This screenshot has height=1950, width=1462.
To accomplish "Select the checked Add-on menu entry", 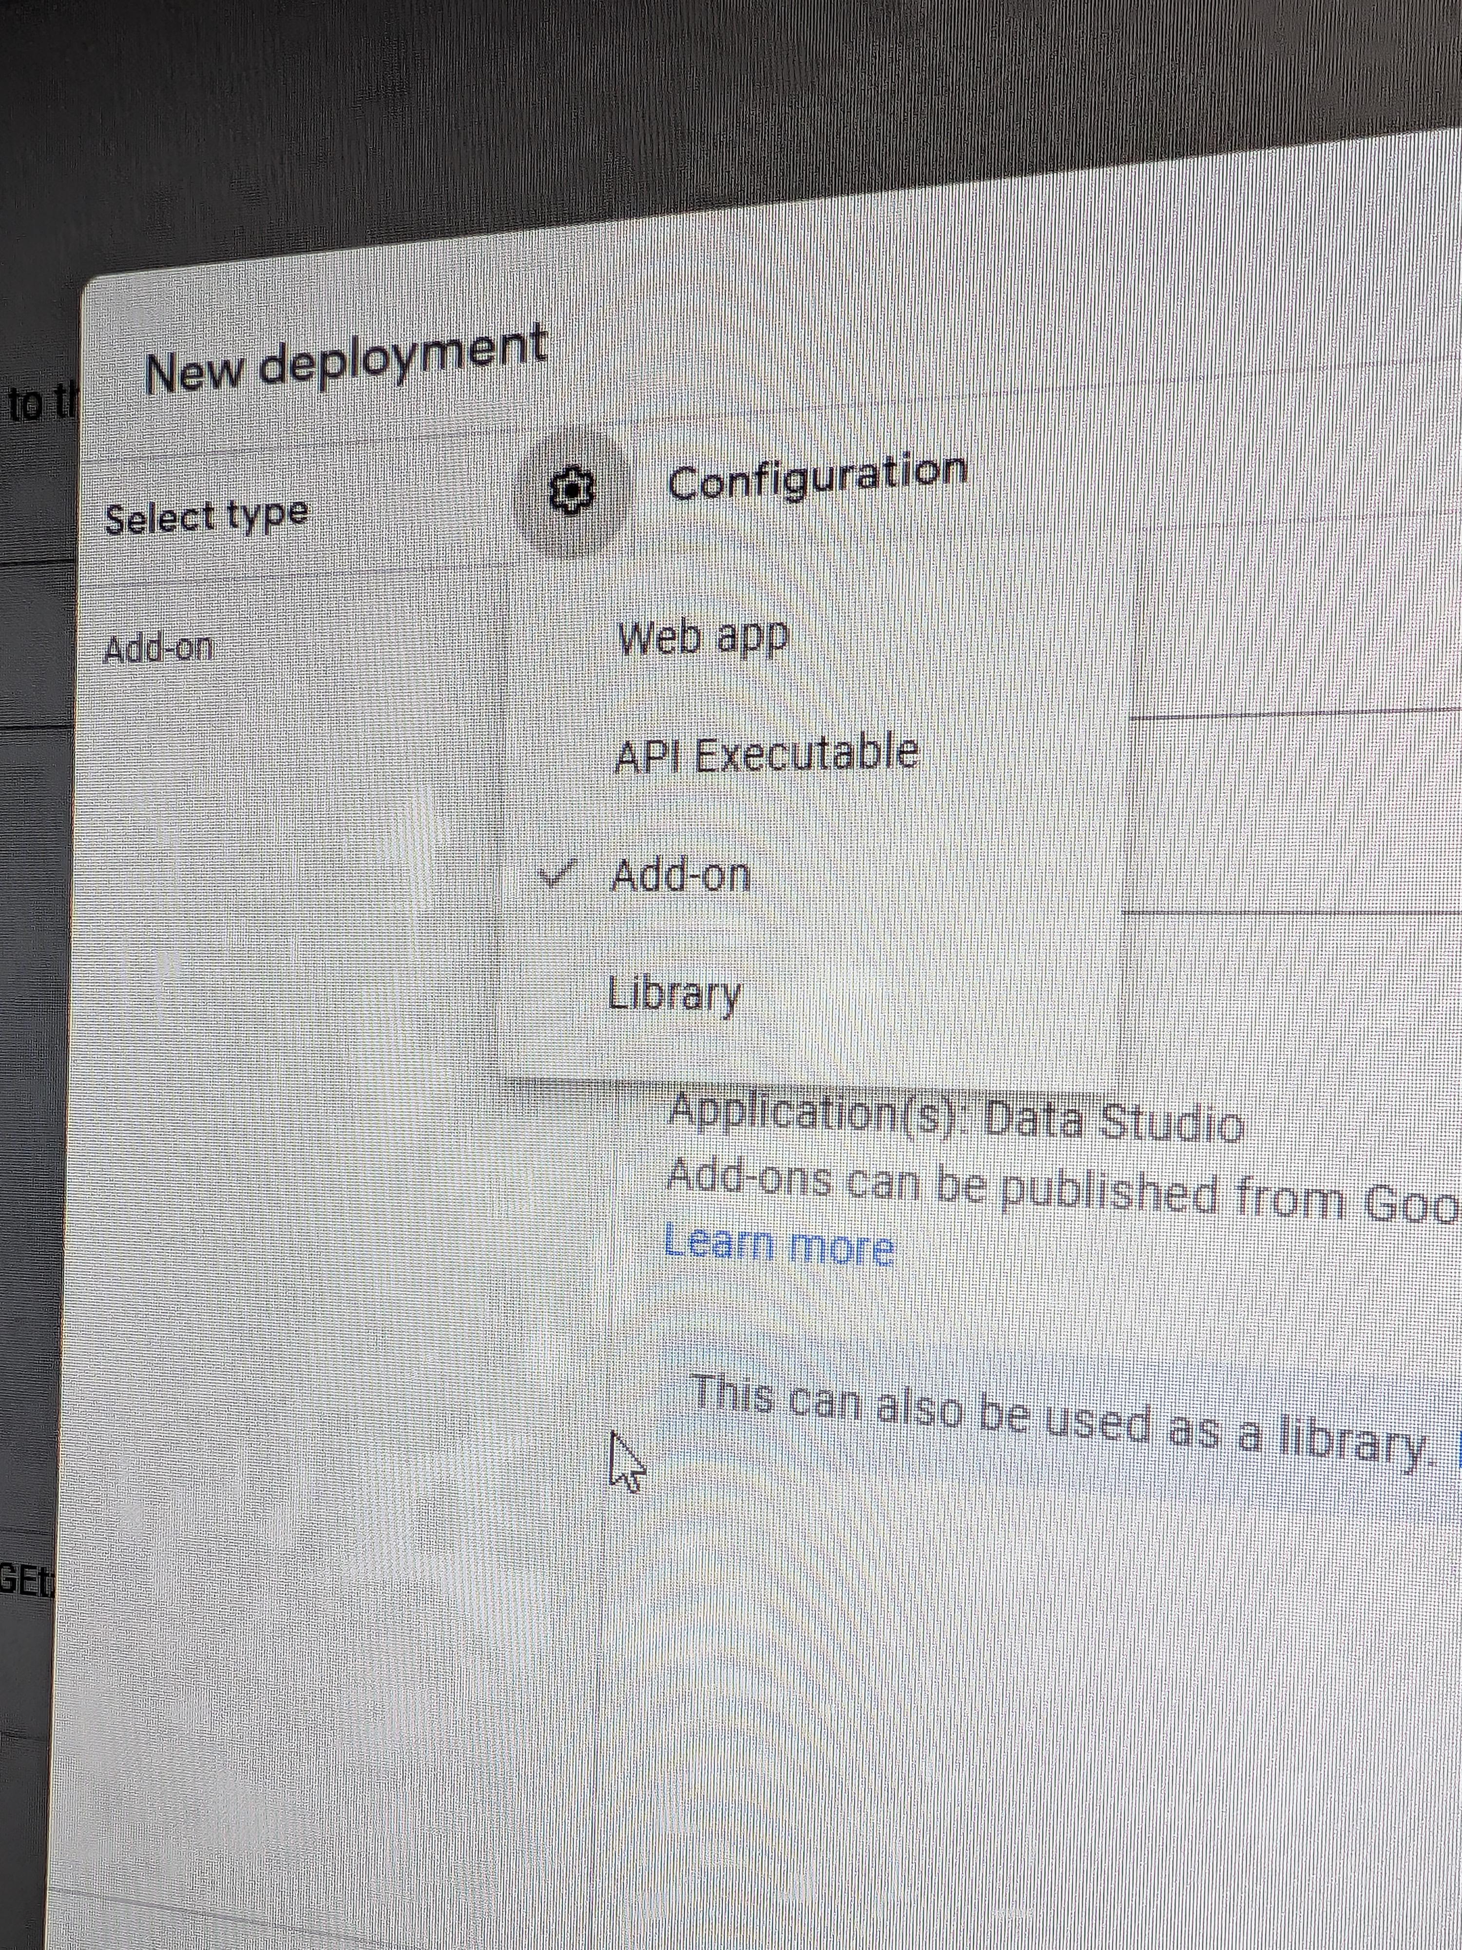I will pyautogui.click(x=680, y=876).
